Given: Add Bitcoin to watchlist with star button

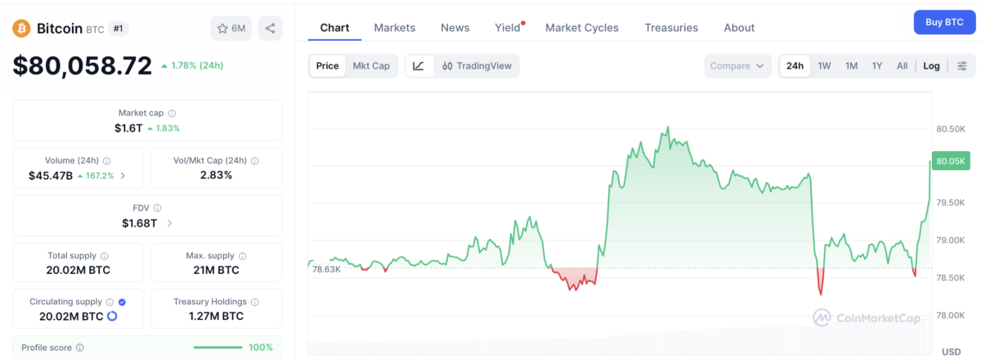Looking at the screenshot, I should click(231, 29).
